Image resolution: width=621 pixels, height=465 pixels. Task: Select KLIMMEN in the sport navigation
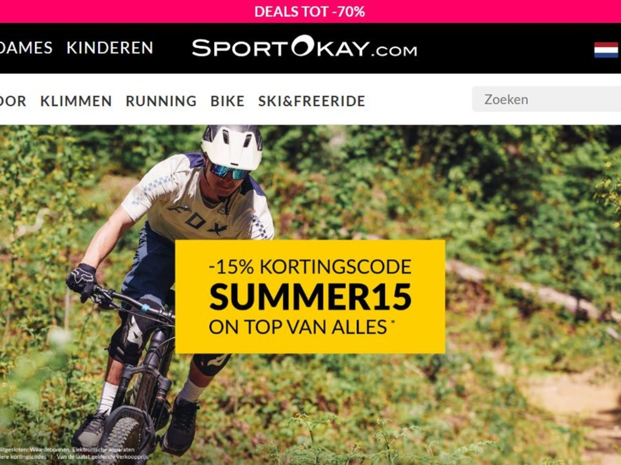tap(76, 101)
